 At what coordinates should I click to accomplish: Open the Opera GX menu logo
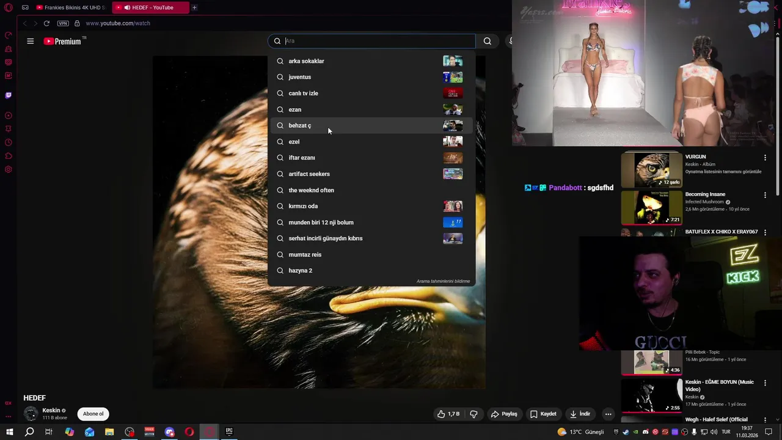(9, 7)
